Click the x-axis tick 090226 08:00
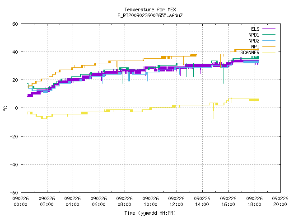This screenshot has width=289, height=217. pos(125,202)
